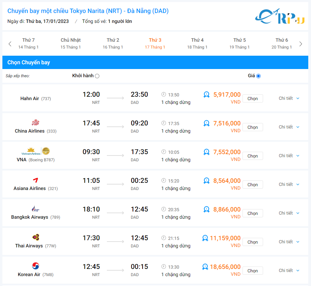Viewport: 311px width, 286px height.
Task: Click the ERP4U logo
Action: point(279,17)
